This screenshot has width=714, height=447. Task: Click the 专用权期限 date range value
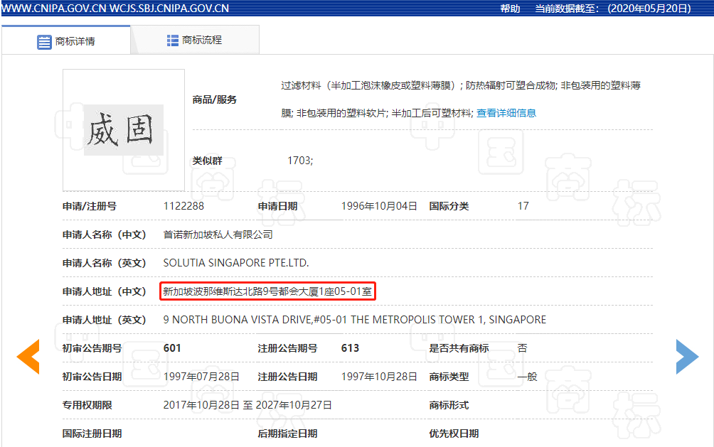click(247, 405)
